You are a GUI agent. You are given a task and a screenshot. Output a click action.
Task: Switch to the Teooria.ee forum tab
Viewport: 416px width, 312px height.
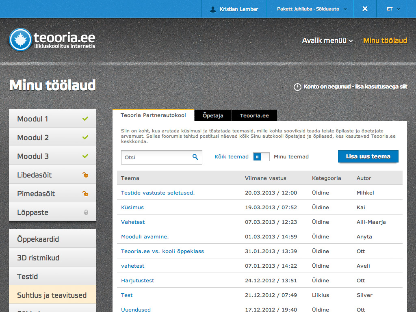click(x=254, y=115)
